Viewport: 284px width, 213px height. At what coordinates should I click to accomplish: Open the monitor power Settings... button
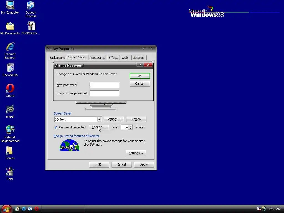pos(136,153)
